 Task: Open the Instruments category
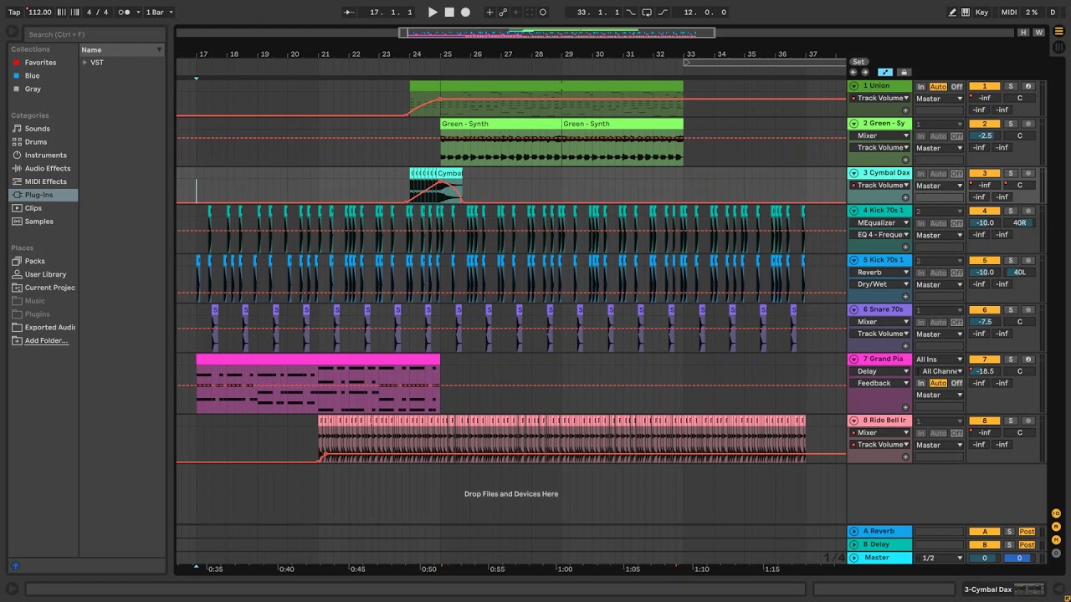(x=45, y=156)
